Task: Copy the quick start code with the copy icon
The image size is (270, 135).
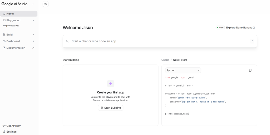Action: pos(250,70)
